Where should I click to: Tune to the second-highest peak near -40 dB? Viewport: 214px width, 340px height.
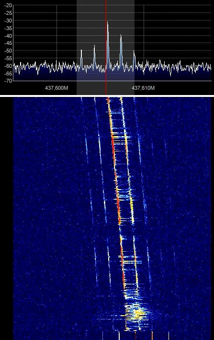click(121, 35)
